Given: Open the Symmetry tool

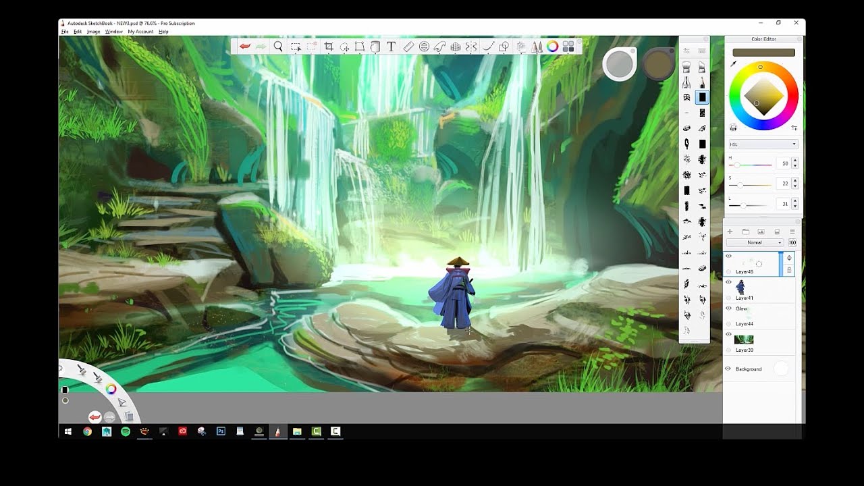Looking at the screenshot, I should tap(473, 47).
